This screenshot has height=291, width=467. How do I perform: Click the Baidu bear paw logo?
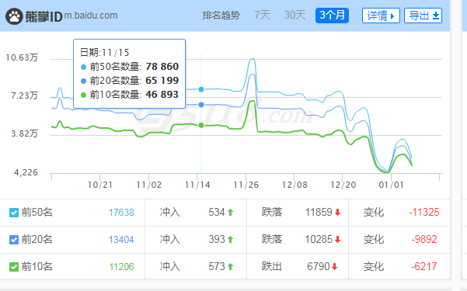pos(14,16)
